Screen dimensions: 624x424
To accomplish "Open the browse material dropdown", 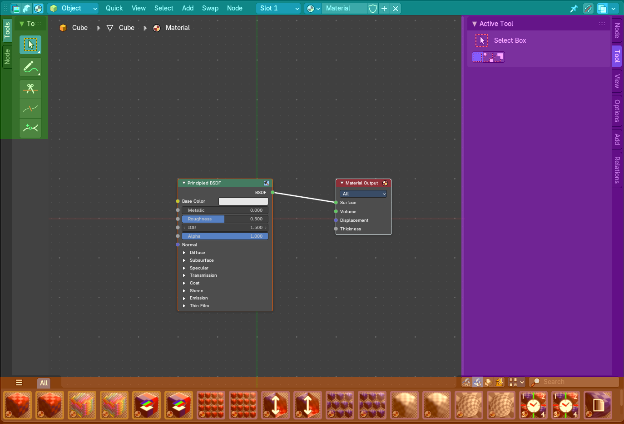I will click(x=313, y=8).
